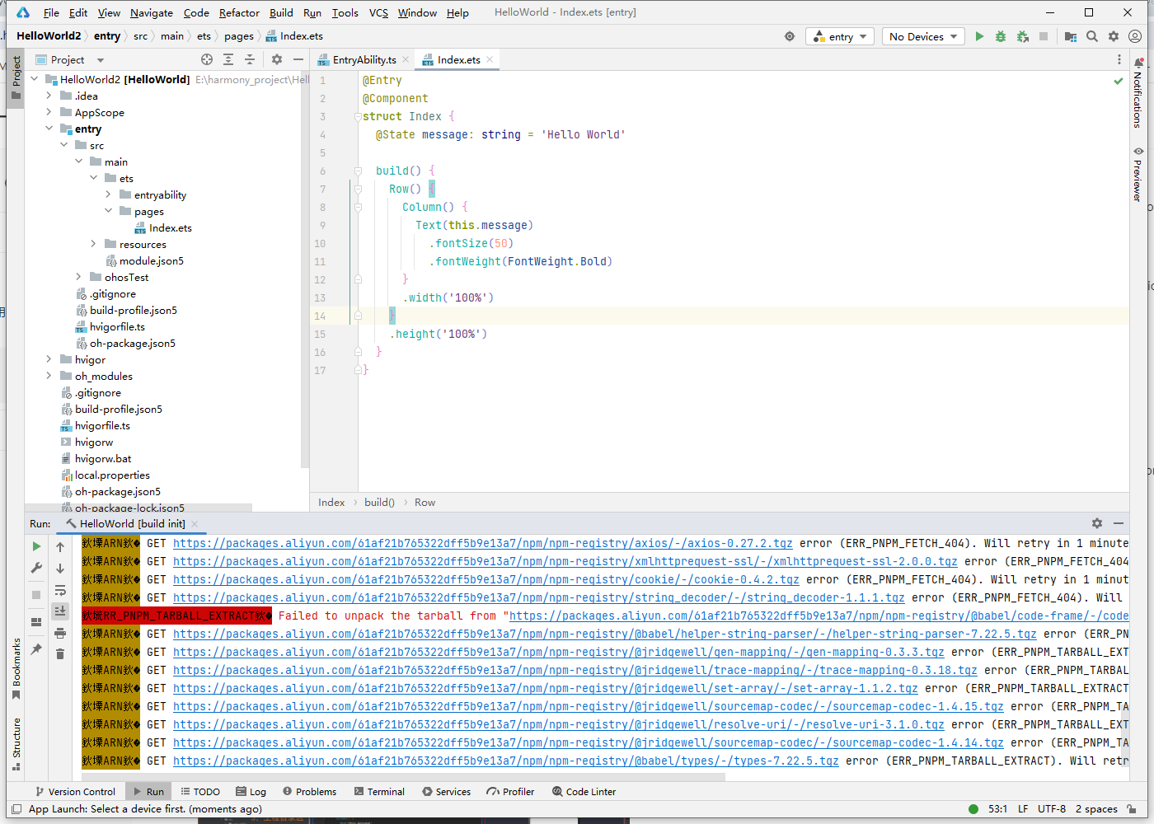Click UTF-8 encoding in status bar
Viewport: 1154px width, 824px height.
pos(1052,808)
